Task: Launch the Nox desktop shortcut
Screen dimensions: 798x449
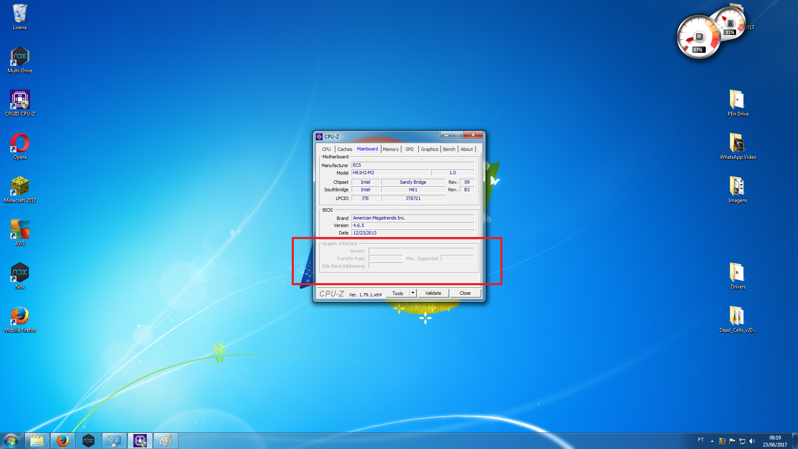Action: [20, 276]
